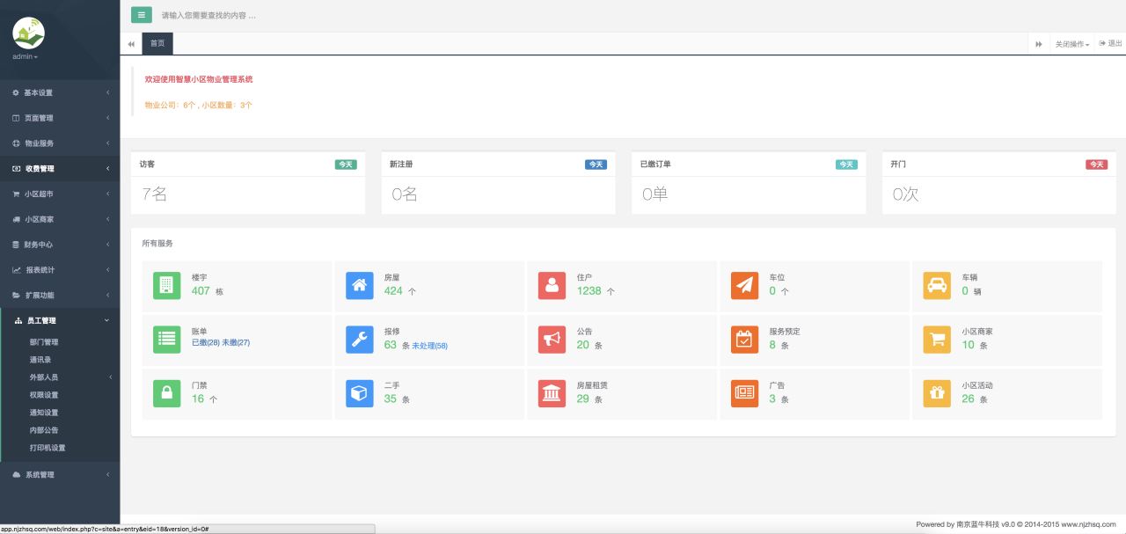Open the blue wrench 报修 icon
This screenshot has width=1126, height=534.
359,340
